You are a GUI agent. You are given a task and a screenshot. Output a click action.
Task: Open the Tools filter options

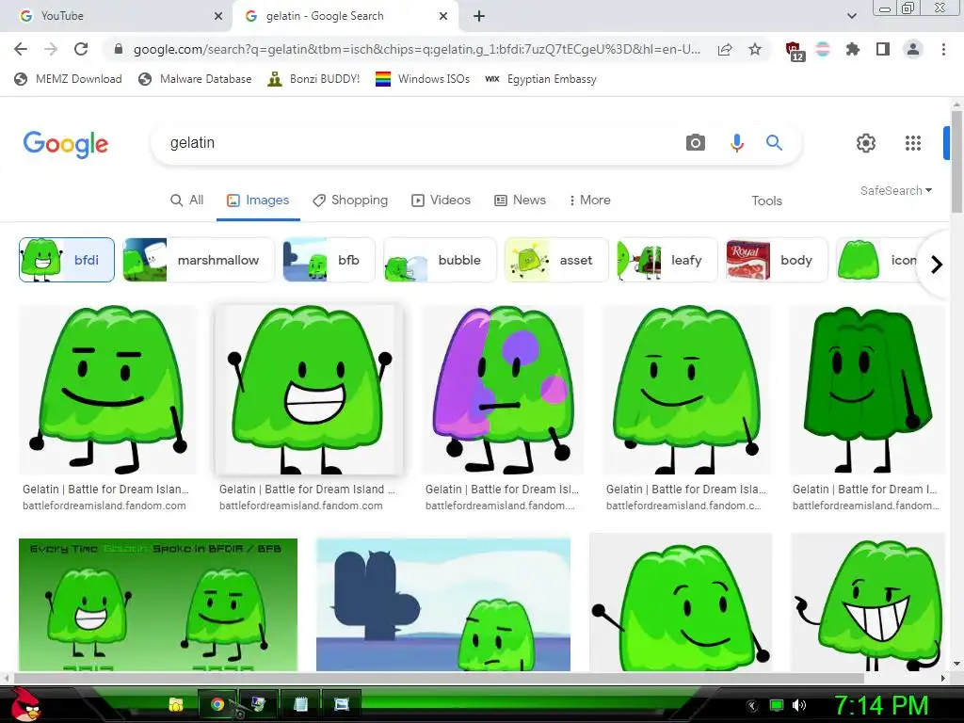pos(766,201)
